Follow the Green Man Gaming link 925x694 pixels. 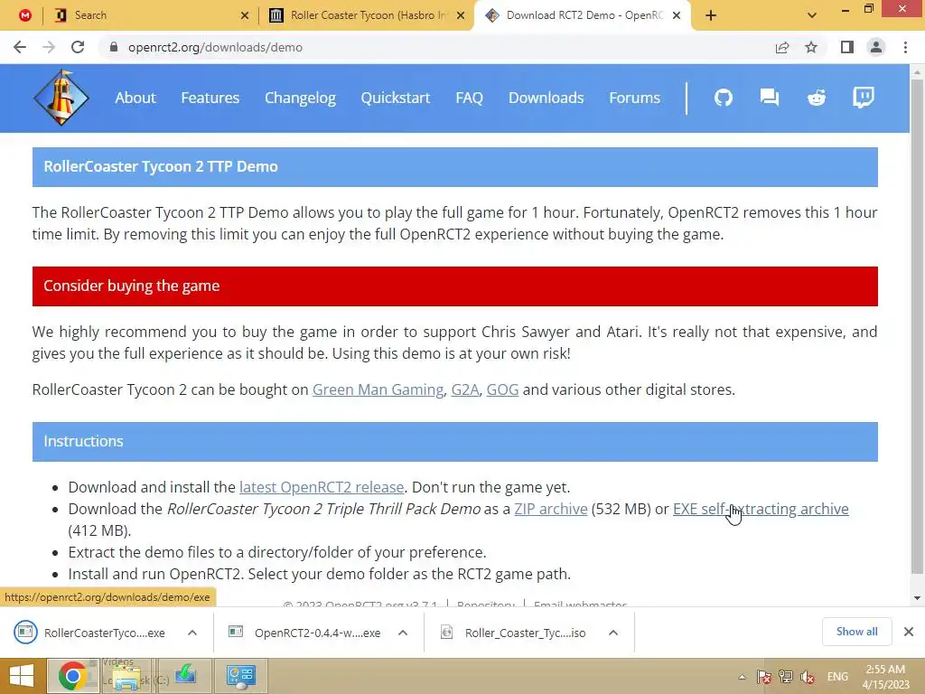click(378, 389)
